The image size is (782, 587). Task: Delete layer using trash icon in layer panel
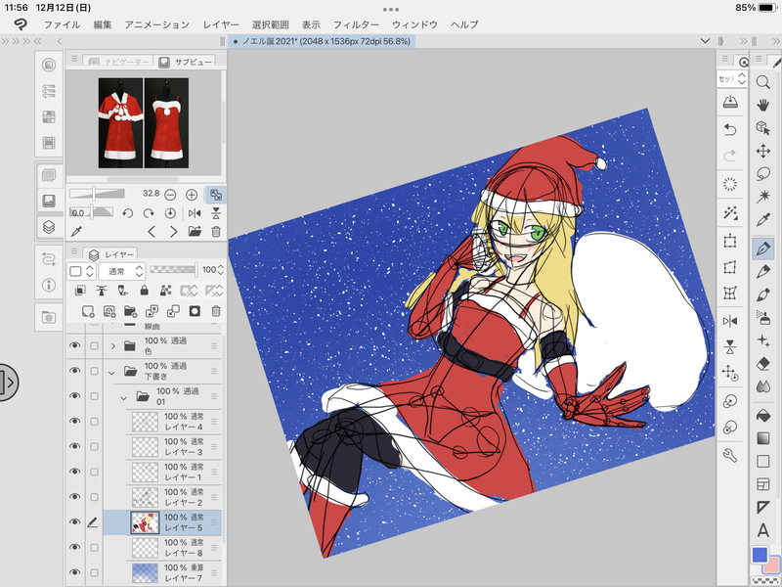pos(215,311)
